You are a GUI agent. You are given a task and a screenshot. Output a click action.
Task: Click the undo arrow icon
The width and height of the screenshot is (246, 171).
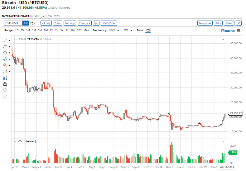coord(5,90)
